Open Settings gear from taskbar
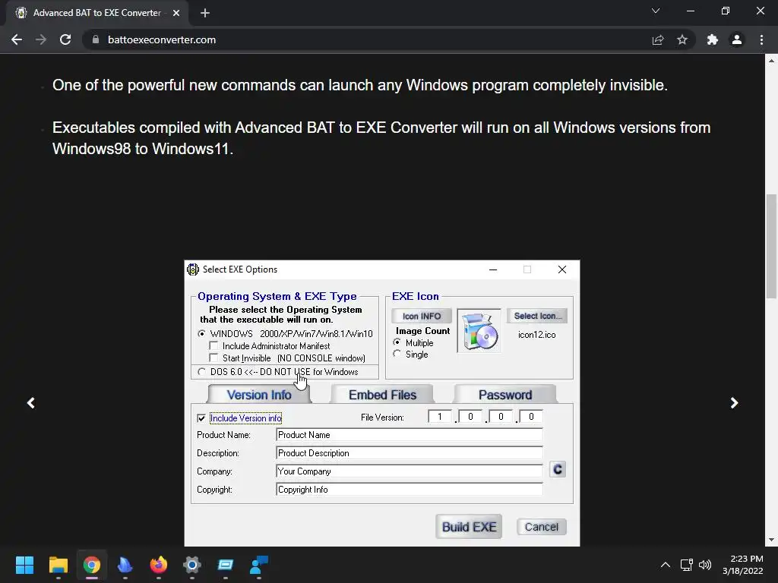Screen dimensions: 778x583 [x=192, y=565]
